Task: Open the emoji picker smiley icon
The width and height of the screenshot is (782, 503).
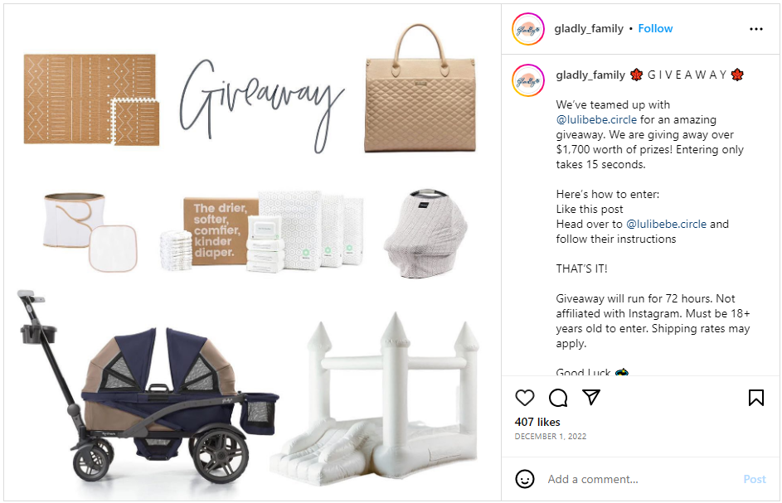Action: pos(525,479)
